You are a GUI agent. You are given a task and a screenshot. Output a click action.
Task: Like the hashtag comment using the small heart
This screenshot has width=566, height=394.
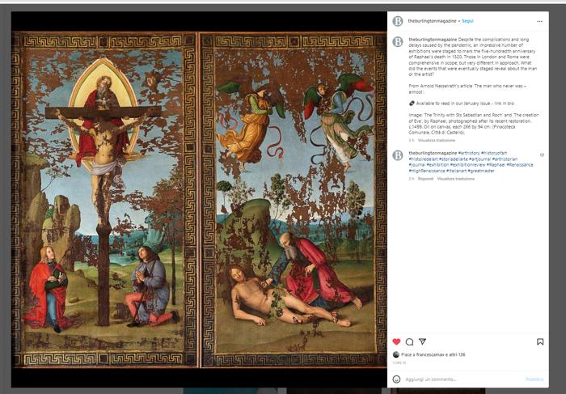(542, 155)
